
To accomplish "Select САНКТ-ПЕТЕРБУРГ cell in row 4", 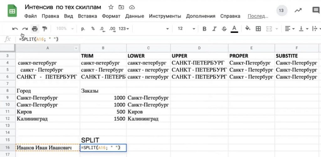I will 199,63.
